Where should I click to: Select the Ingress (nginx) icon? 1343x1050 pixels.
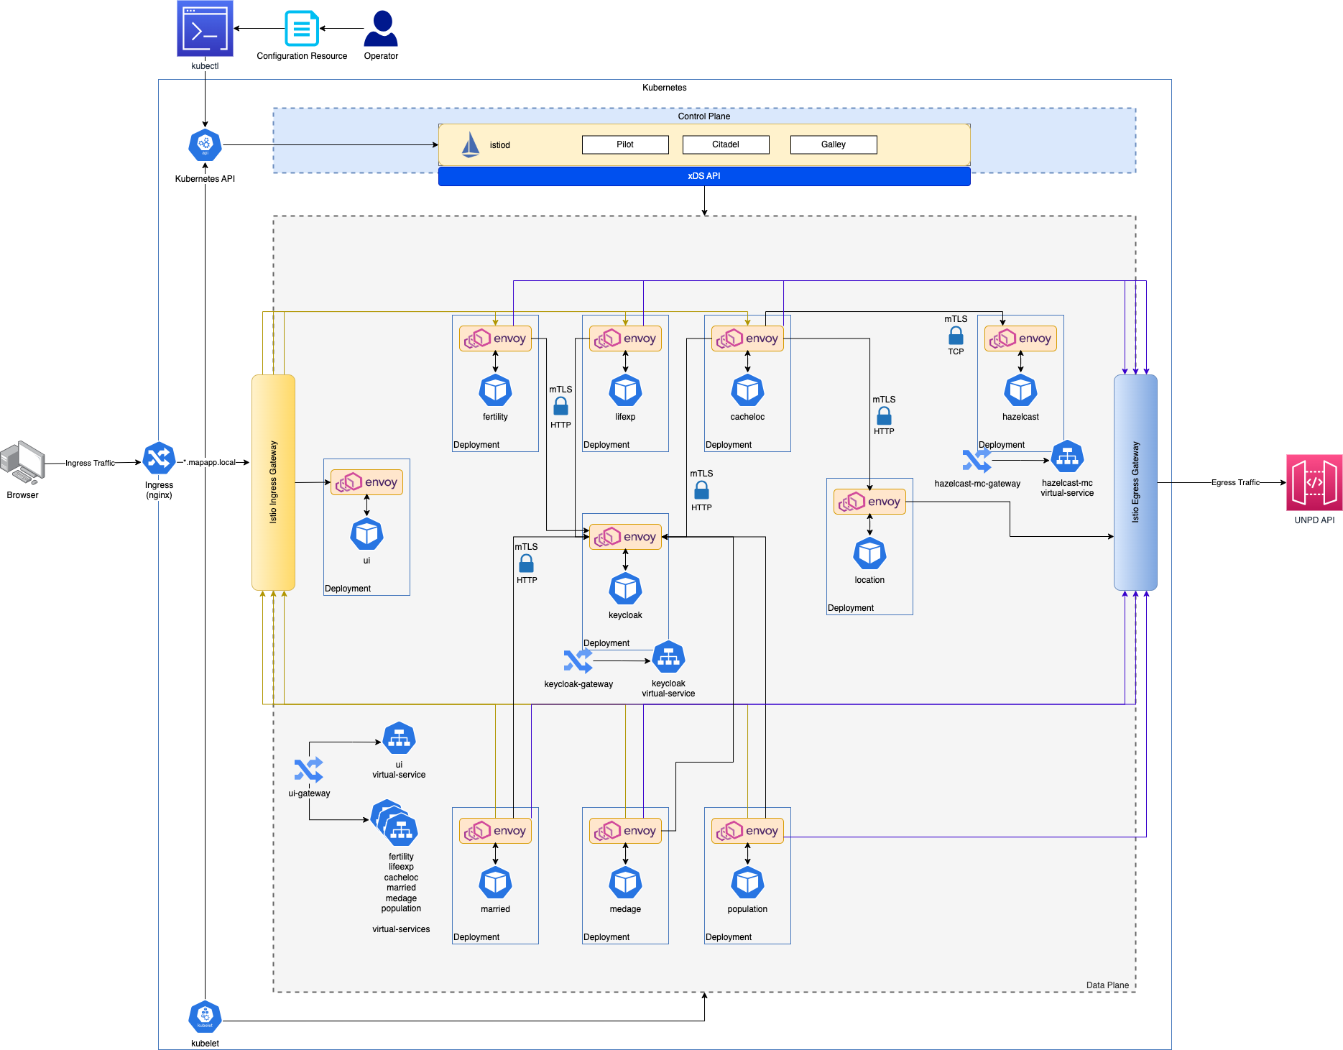pyautogui.click(x=159, y=459)
